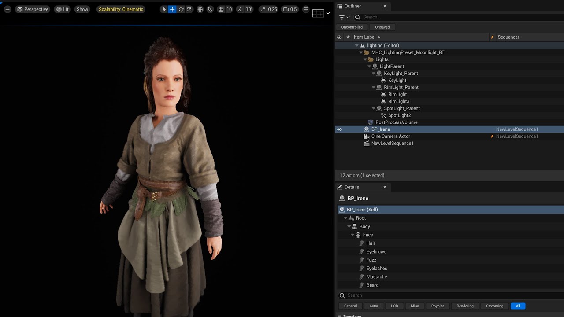Collapse the LightParent tree node
564x317 pixels.
[369, 66]
